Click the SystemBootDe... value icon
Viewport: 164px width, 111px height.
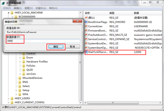click(x=86, y=43)
